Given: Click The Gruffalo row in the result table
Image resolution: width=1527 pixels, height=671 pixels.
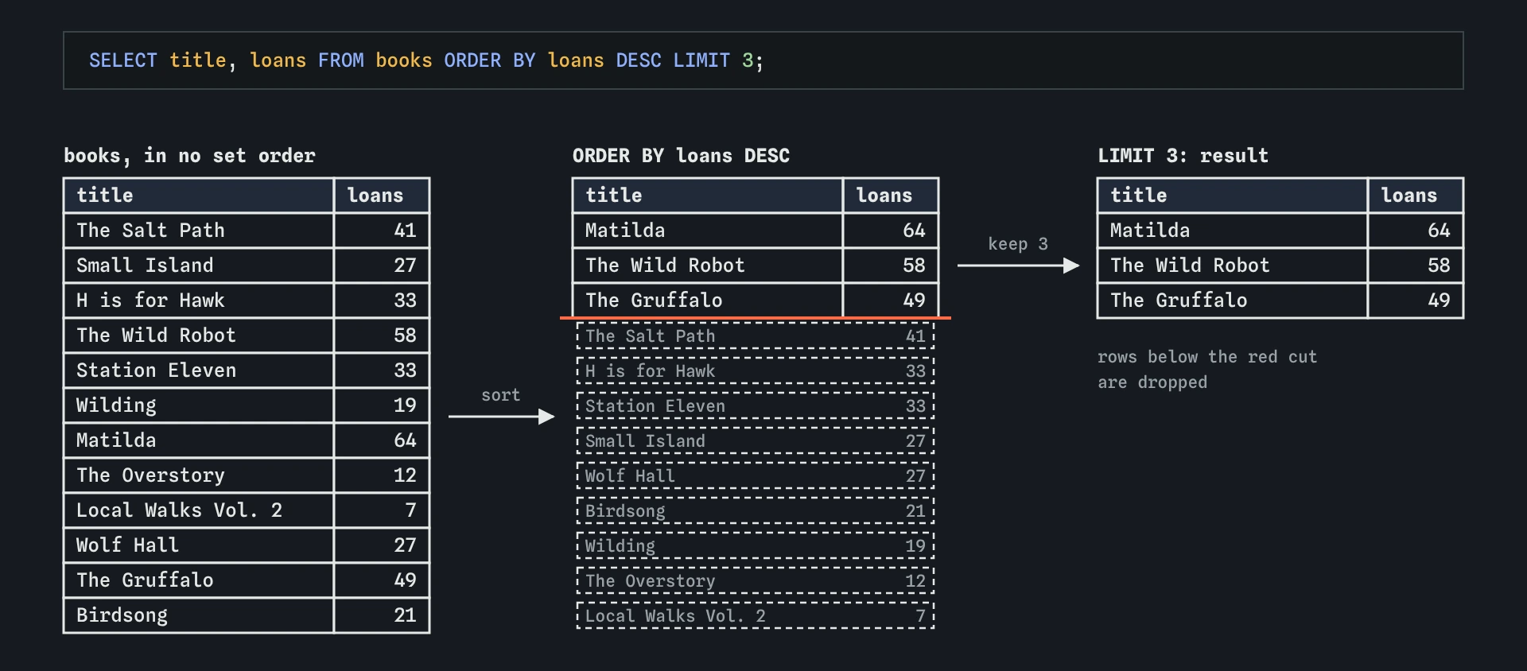Looking at the screenshot, I should pos(1280,301).
